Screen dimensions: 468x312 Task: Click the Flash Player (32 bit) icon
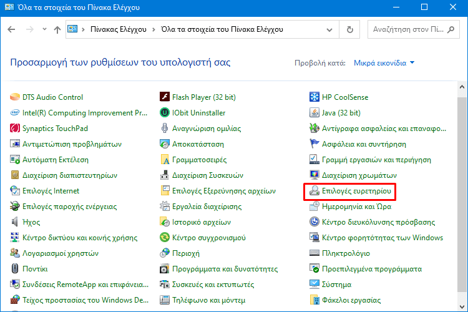tap(165, 97)
